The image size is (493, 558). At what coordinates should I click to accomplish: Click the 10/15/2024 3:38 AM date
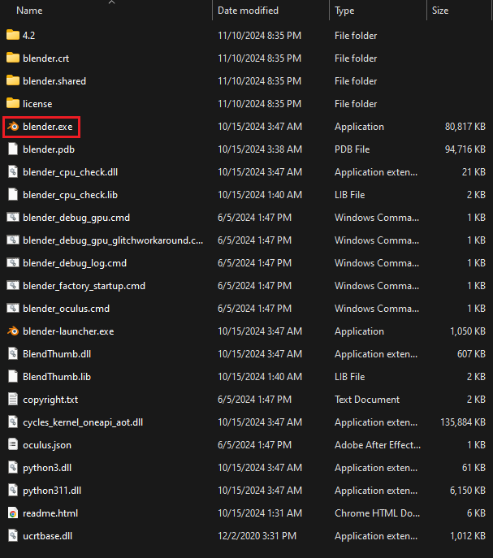[x=260, y=149]
